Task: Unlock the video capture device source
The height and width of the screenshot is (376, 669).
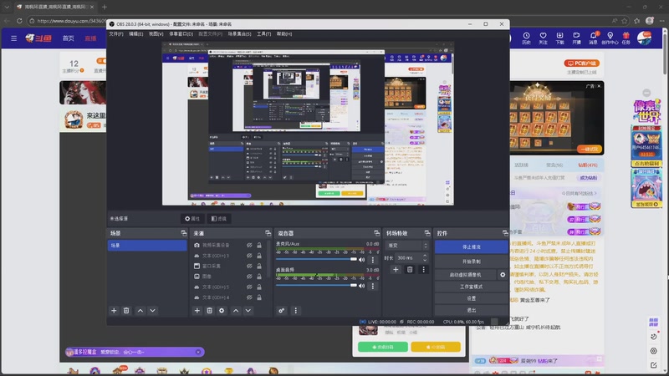Action: [x=259, y=245]
